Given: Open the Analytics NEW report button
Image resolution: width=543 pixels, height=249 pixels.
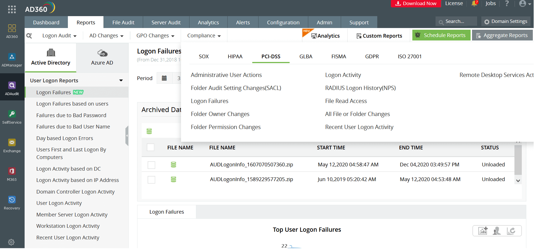Looking at the screenshot, I should point(325,36).
